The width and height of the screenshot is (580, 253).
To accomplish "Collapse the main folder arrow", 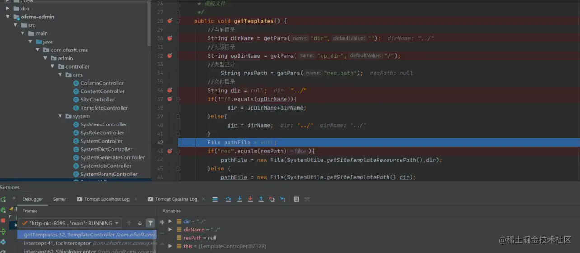I will coord(23,33).
